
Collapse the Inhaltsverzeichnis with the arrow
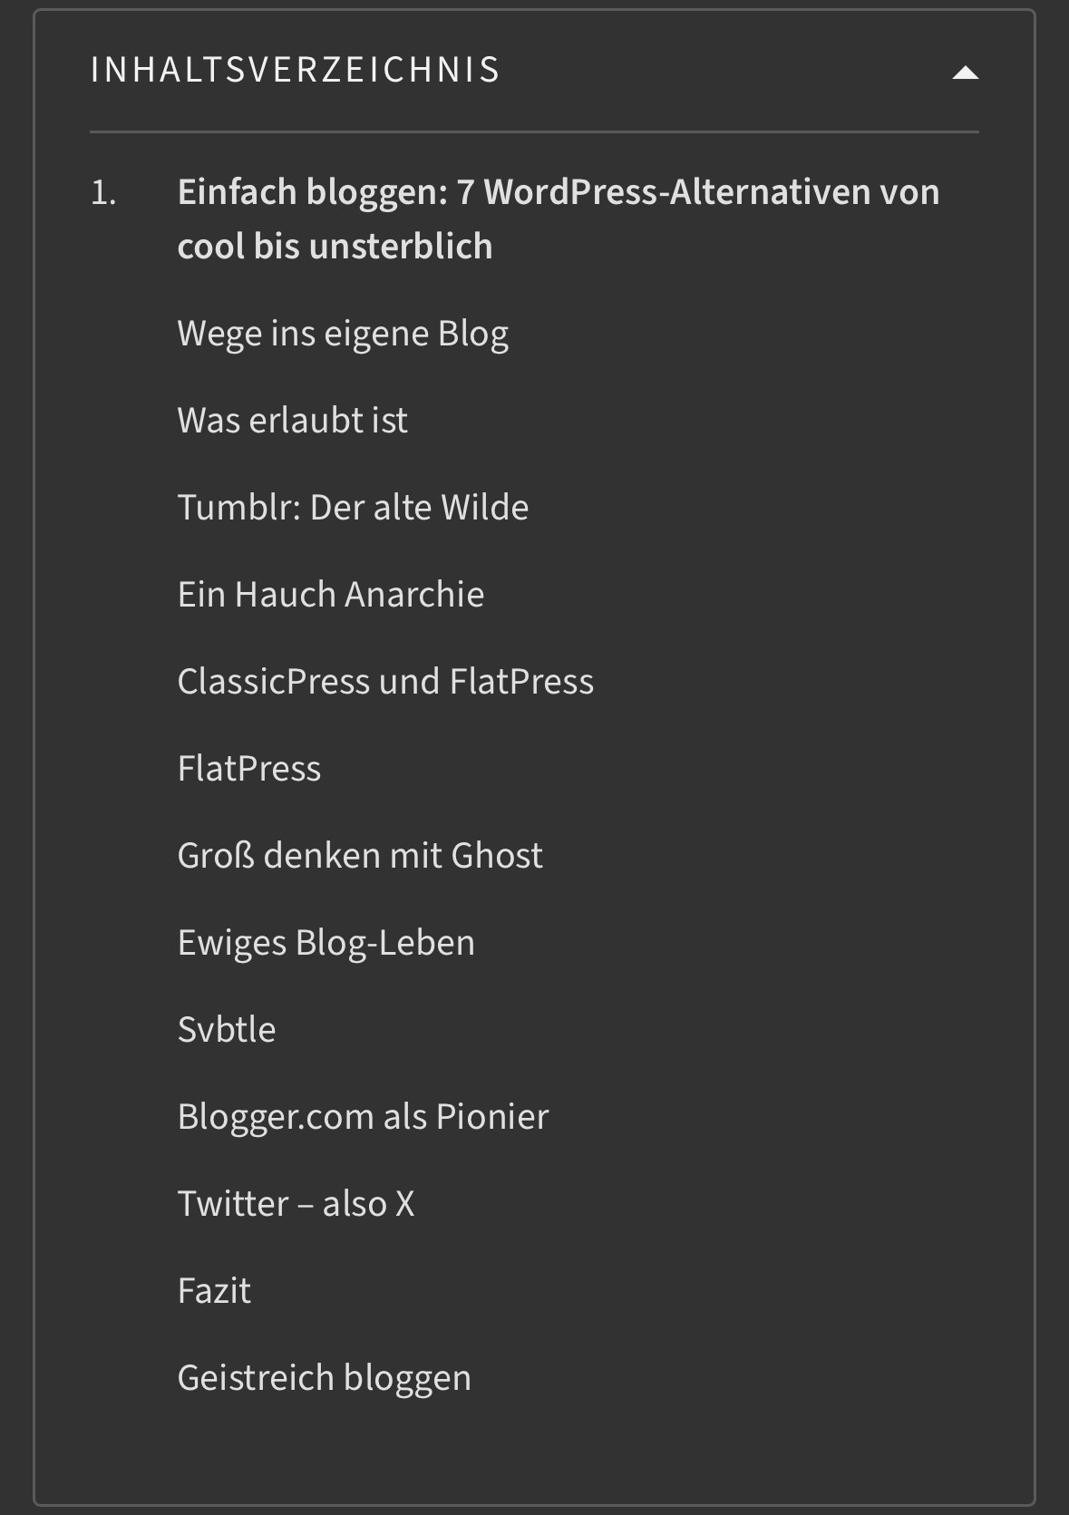[965, 73]
